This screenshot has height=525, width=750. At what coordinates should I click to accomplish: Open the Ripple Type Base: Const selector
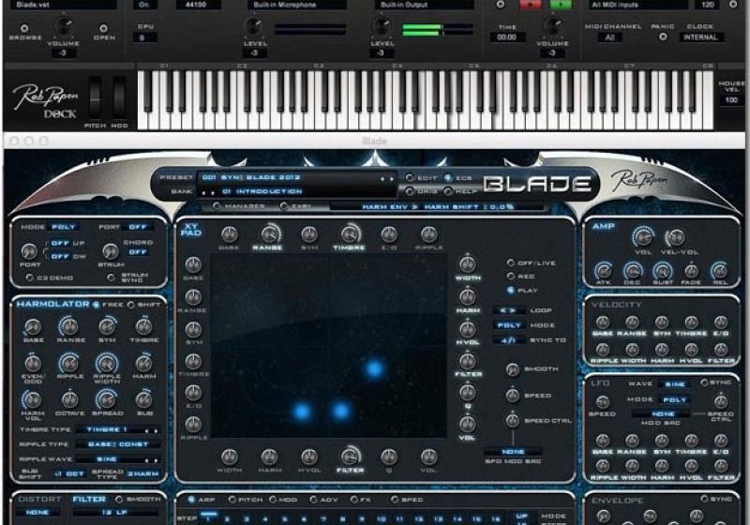pos(117,444)
